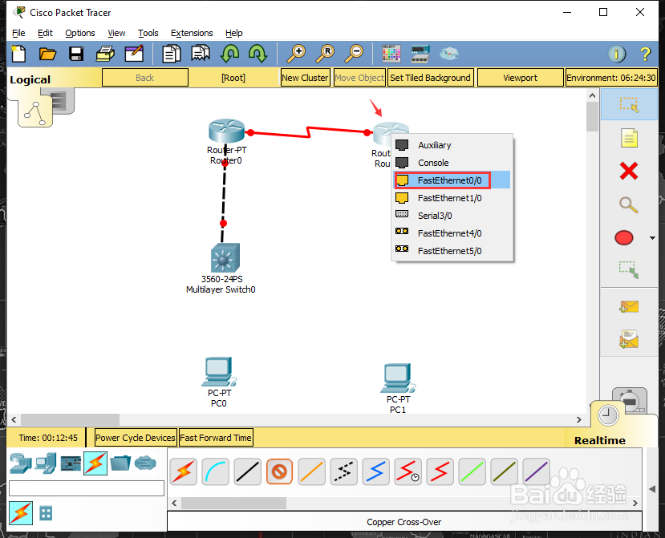Choose the Octal light green cable
This screenshot has width=665, height=538.
coord(472,471)
